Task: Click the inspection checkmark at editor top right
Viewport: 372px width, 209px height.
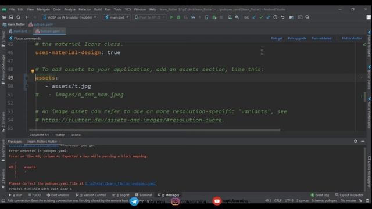Action: 364,44
